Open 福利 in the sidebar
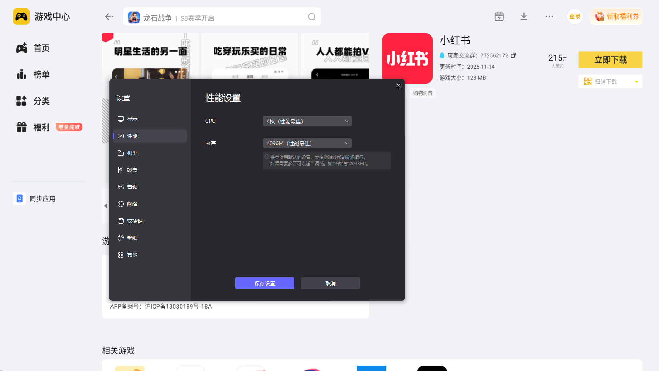The height and width of the screenshot is (371, 659). coord(33,127)
